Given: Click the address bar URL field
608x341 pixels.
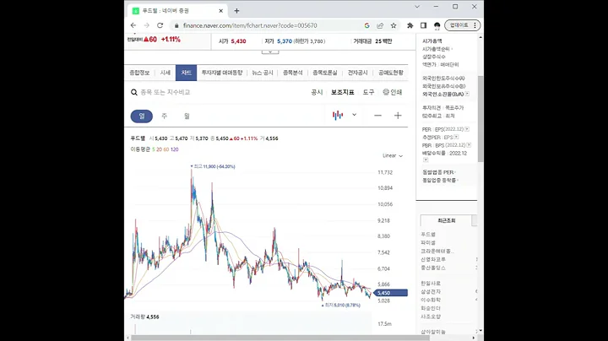Looking at the screenshot, I should (x=250, y=25).
